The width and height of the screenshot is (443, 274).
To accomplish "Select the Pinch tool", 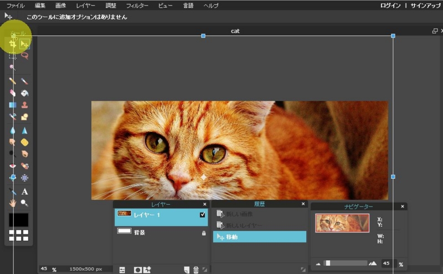I will click(x=24, y=177).
